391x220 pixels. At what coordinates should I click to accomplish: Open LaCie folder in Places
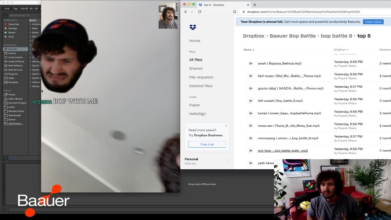pos(11,107)
